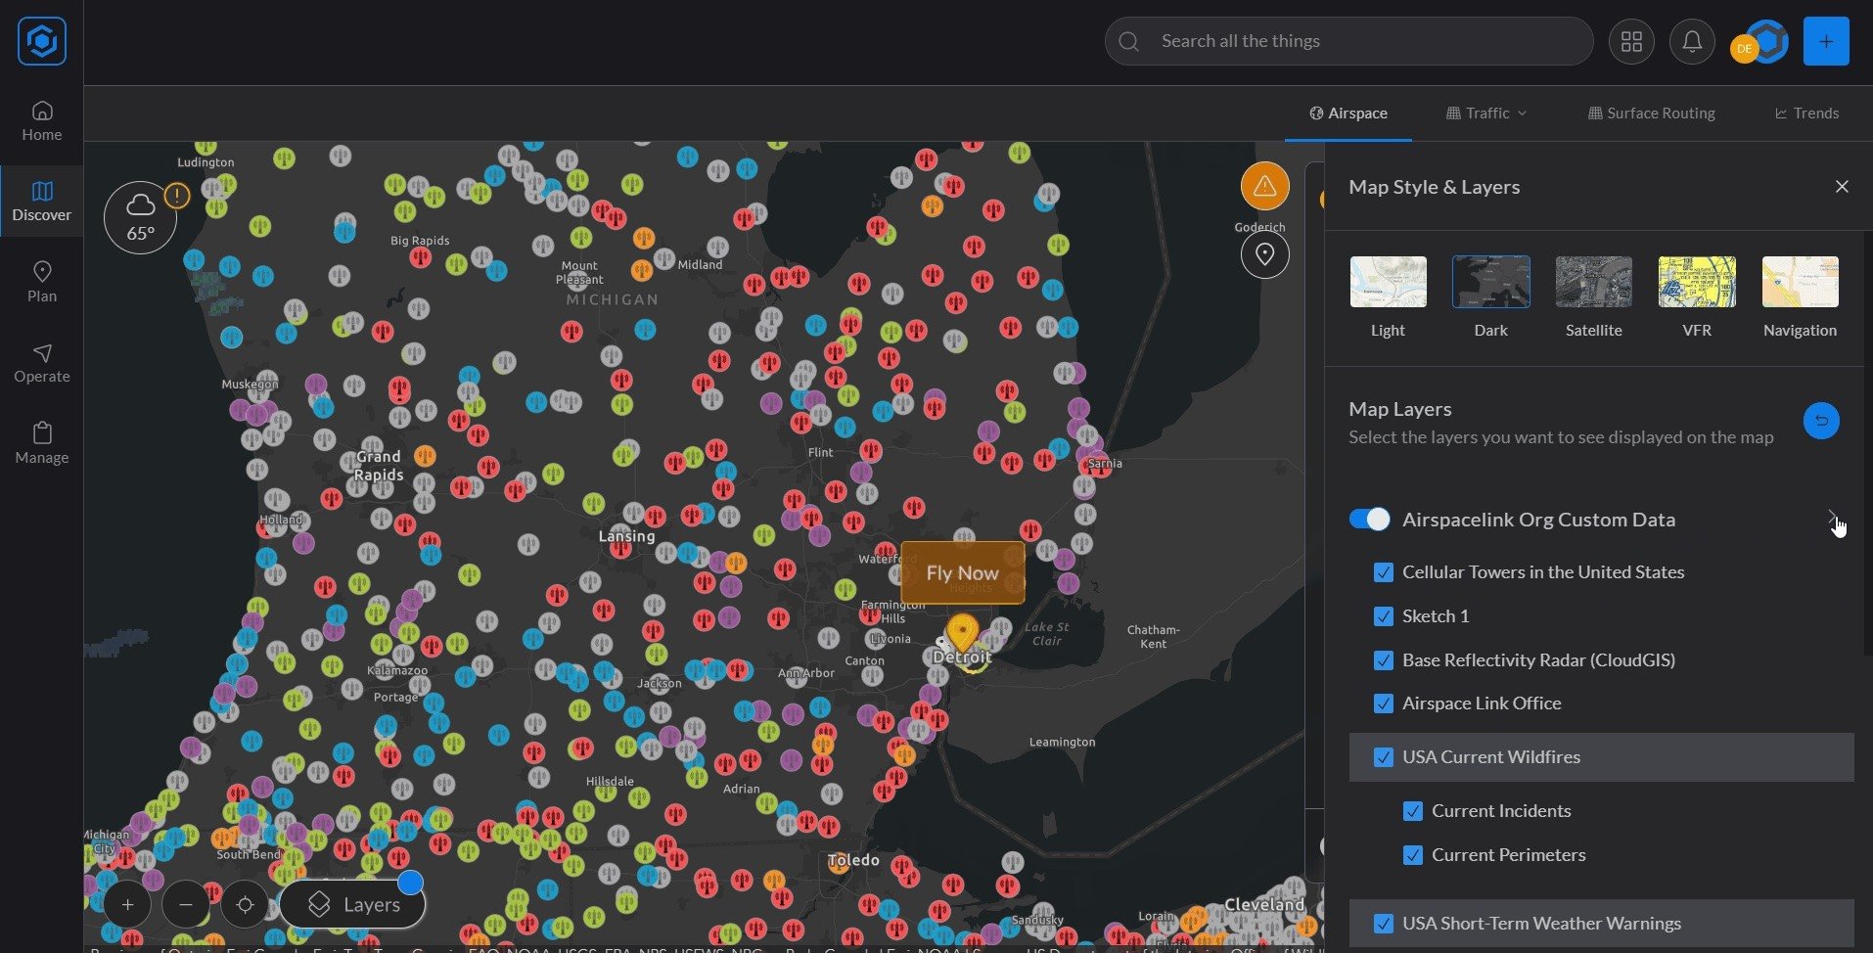Expand the Traffic dropdown tab
The image size is (1873, 953).
(1486, 113)
